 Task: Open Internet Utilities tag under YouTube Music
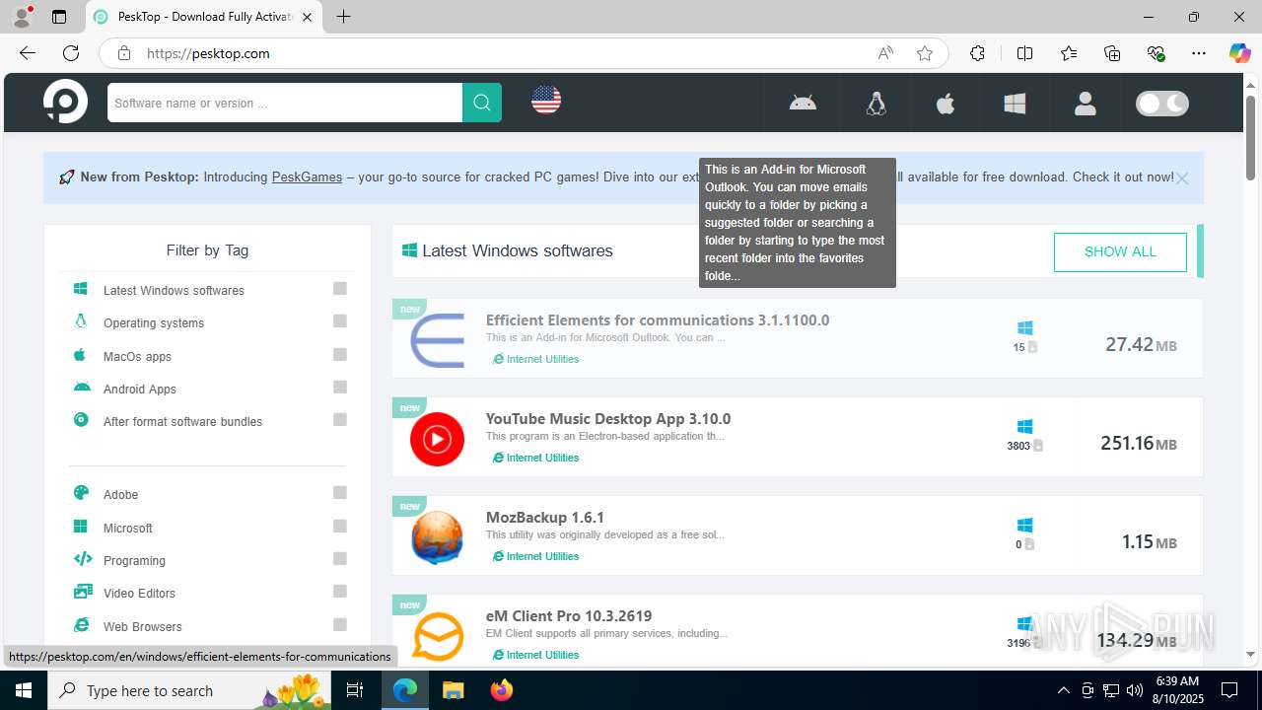pyautogui.click(x=536, y=458)
